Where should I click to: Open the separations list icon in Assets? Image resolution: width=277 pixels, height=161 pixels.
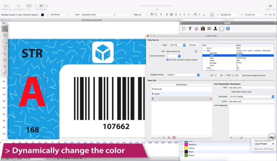pos(184,28)
